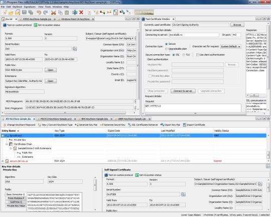The height and width of the screenshot is (217, 271).
Task: Click Open button beside Extensions field
Action: pyautogui.click(x=51, y=81)
